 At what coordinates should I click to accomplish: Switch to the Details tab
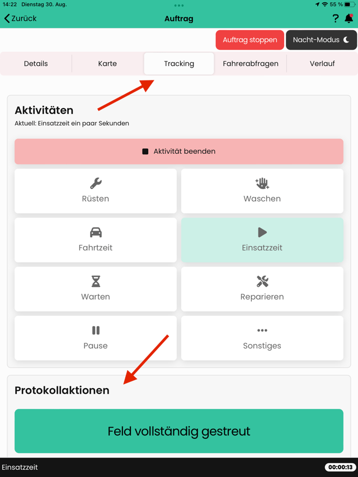pos(36,64)
